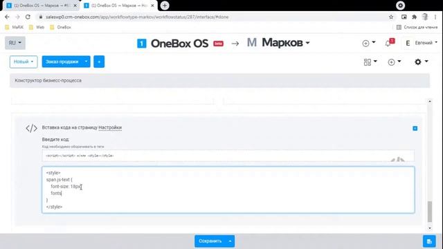Image resolution: width=443 pixels, height=249 pixels.
Task: Expand the Заказ продажи arrow dropdown
Action: [86, 62]
